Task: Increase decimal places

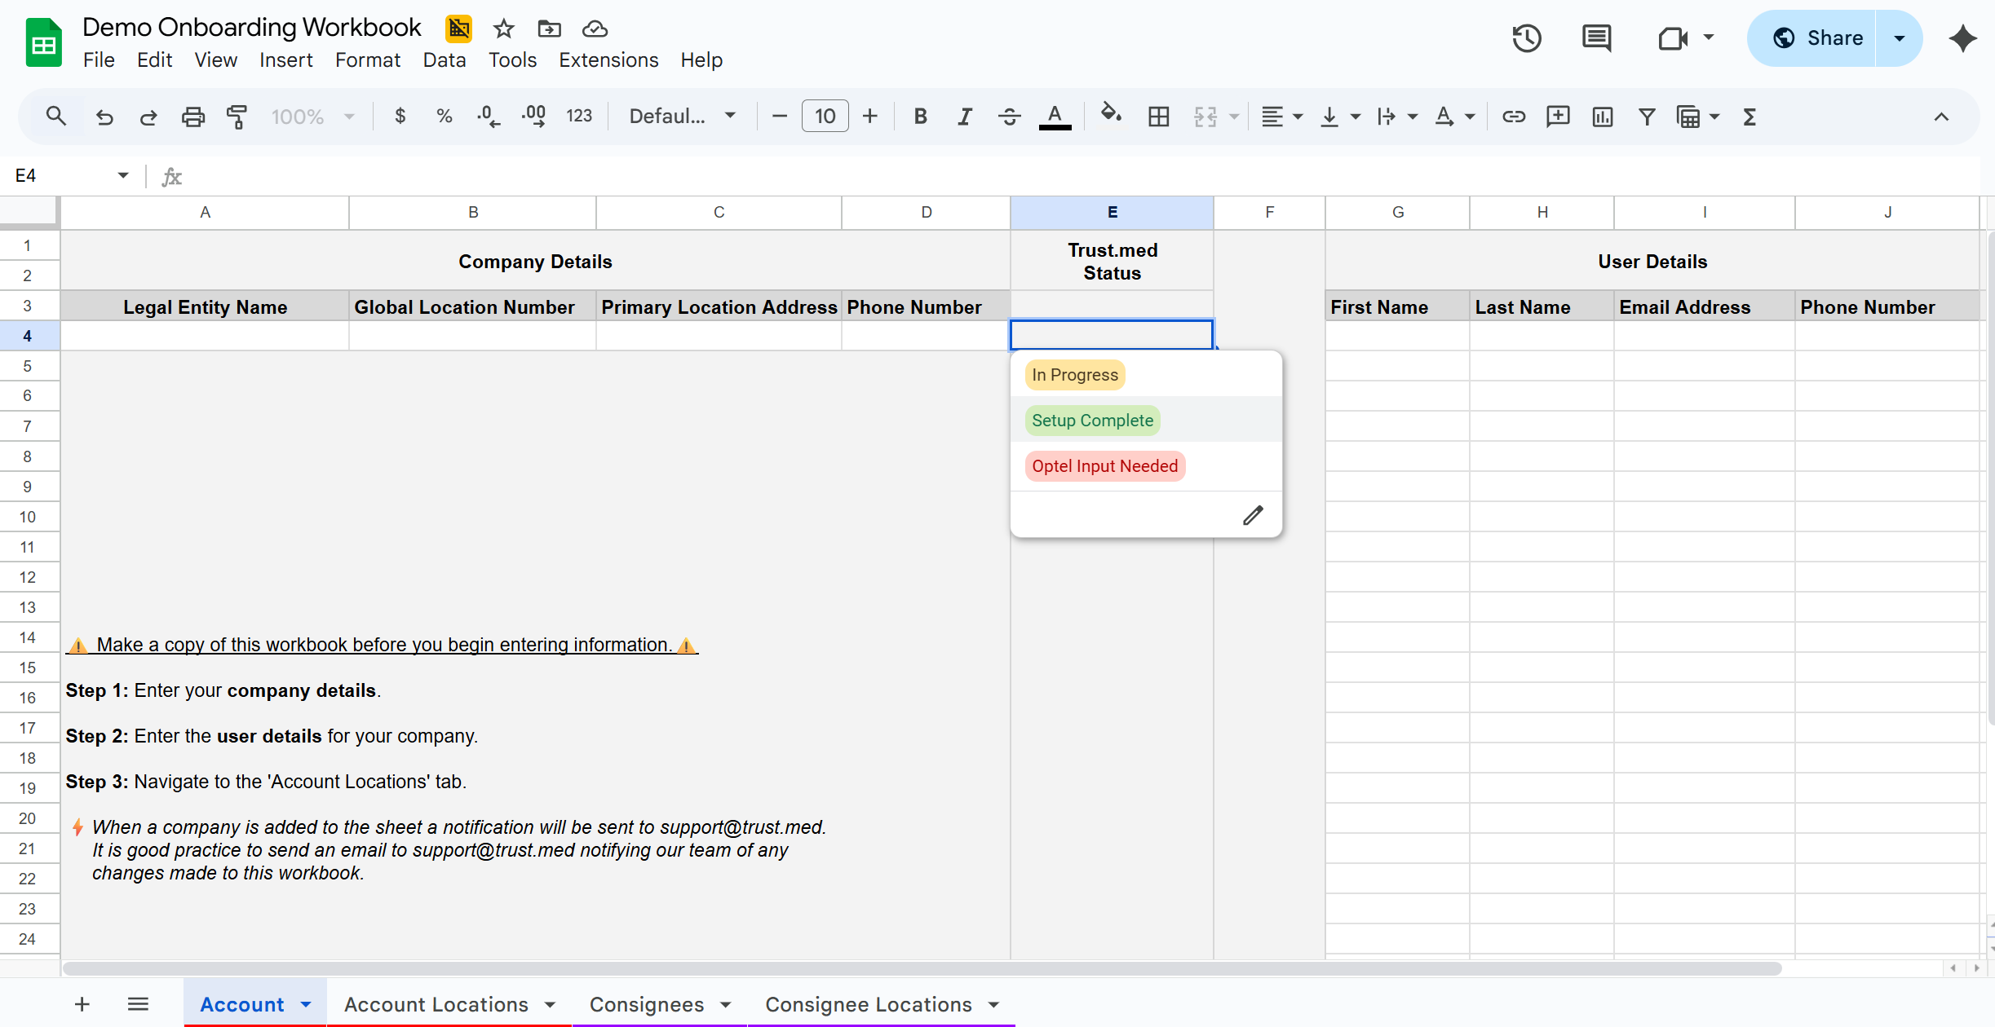Action: [533, 117]
